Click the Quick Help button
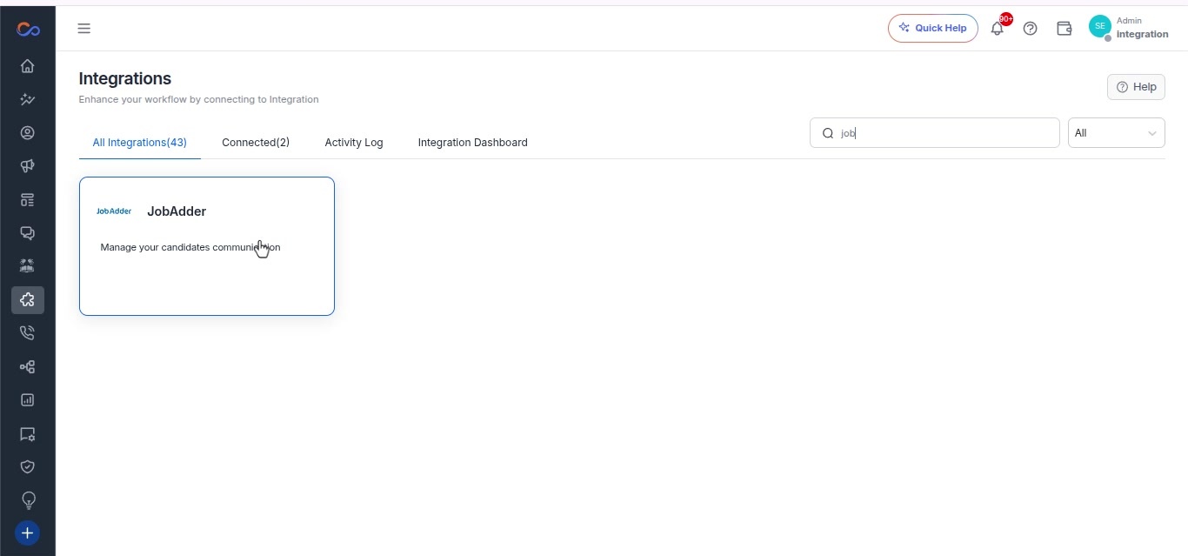 pos(933,28)
